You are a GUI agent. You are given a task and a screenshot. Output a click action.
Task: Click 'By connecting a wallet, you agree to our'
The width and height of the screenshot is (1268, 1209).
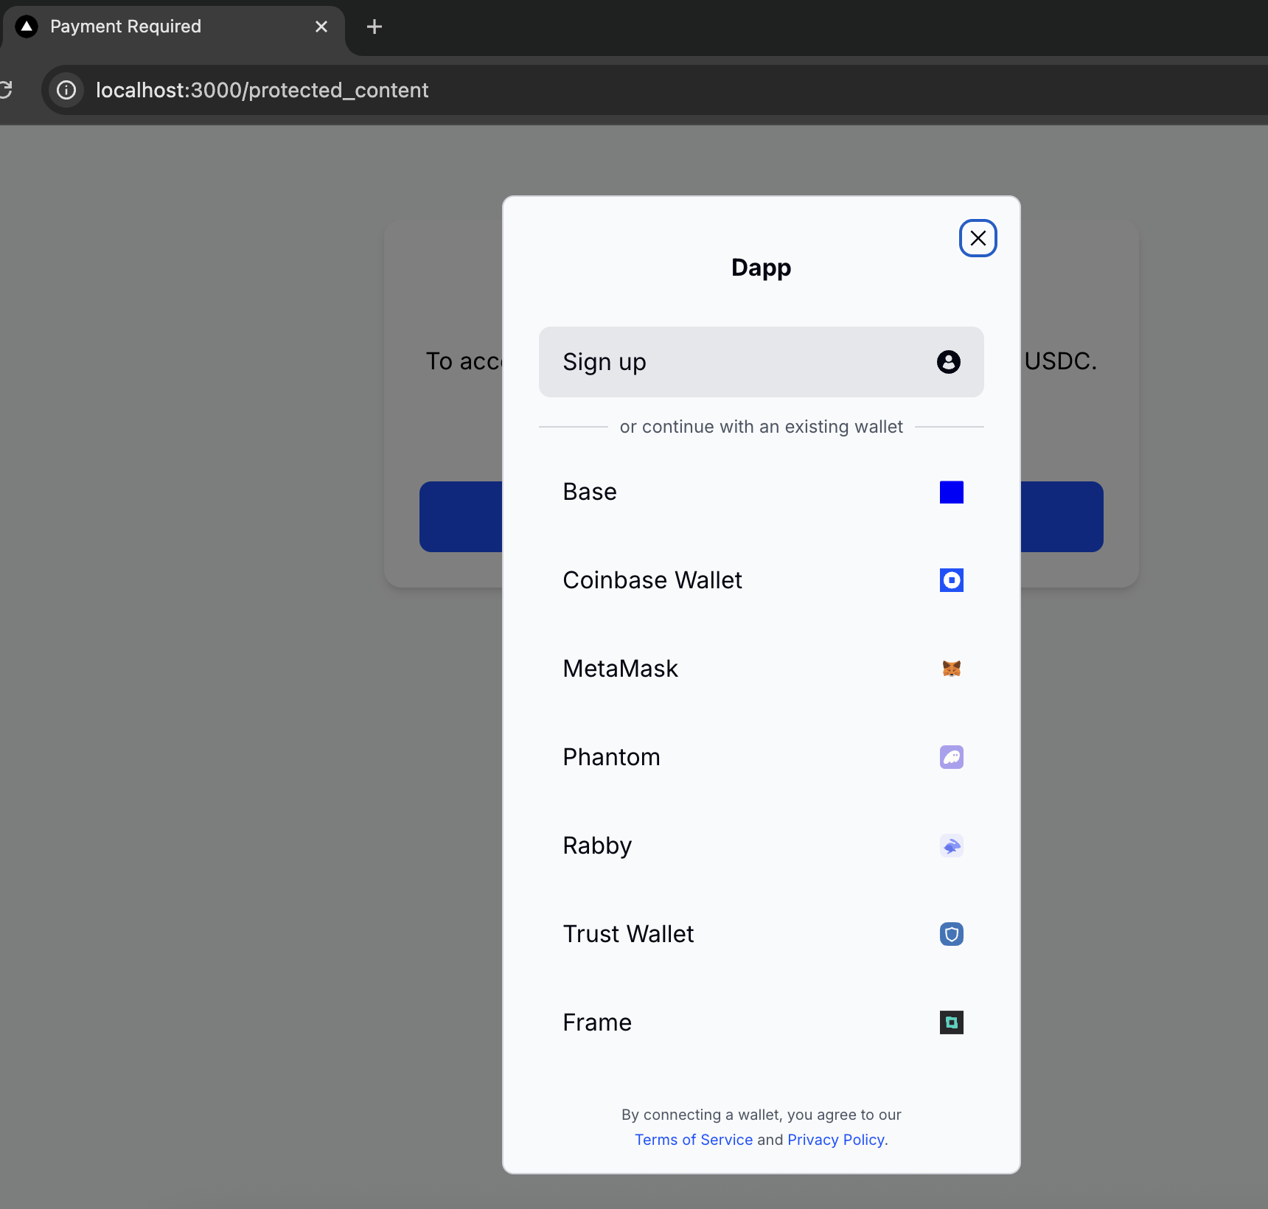(x=761, y=1115)
